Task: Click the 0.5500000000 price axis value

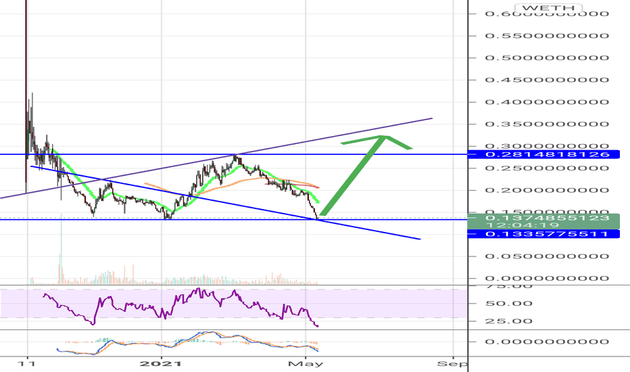Action: click(x=548, y=36)
